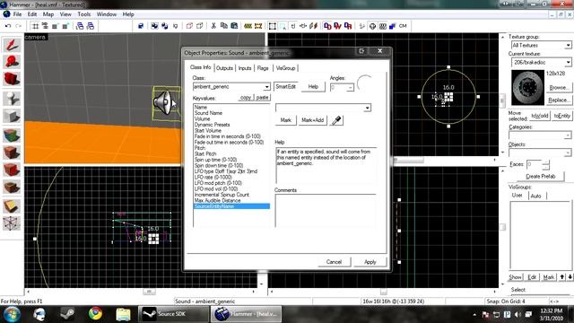This screenshot has width=574, height=323.
Task: Click the brake disc texture thumbnail
Action: (527, 88)
